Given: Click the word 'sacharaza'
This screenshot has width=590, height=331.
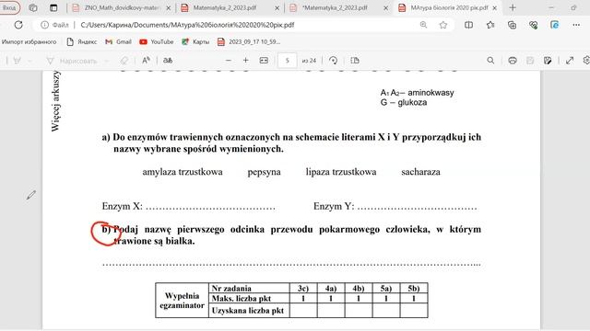Looking at the screenshot, I should [x=420, y=172].
